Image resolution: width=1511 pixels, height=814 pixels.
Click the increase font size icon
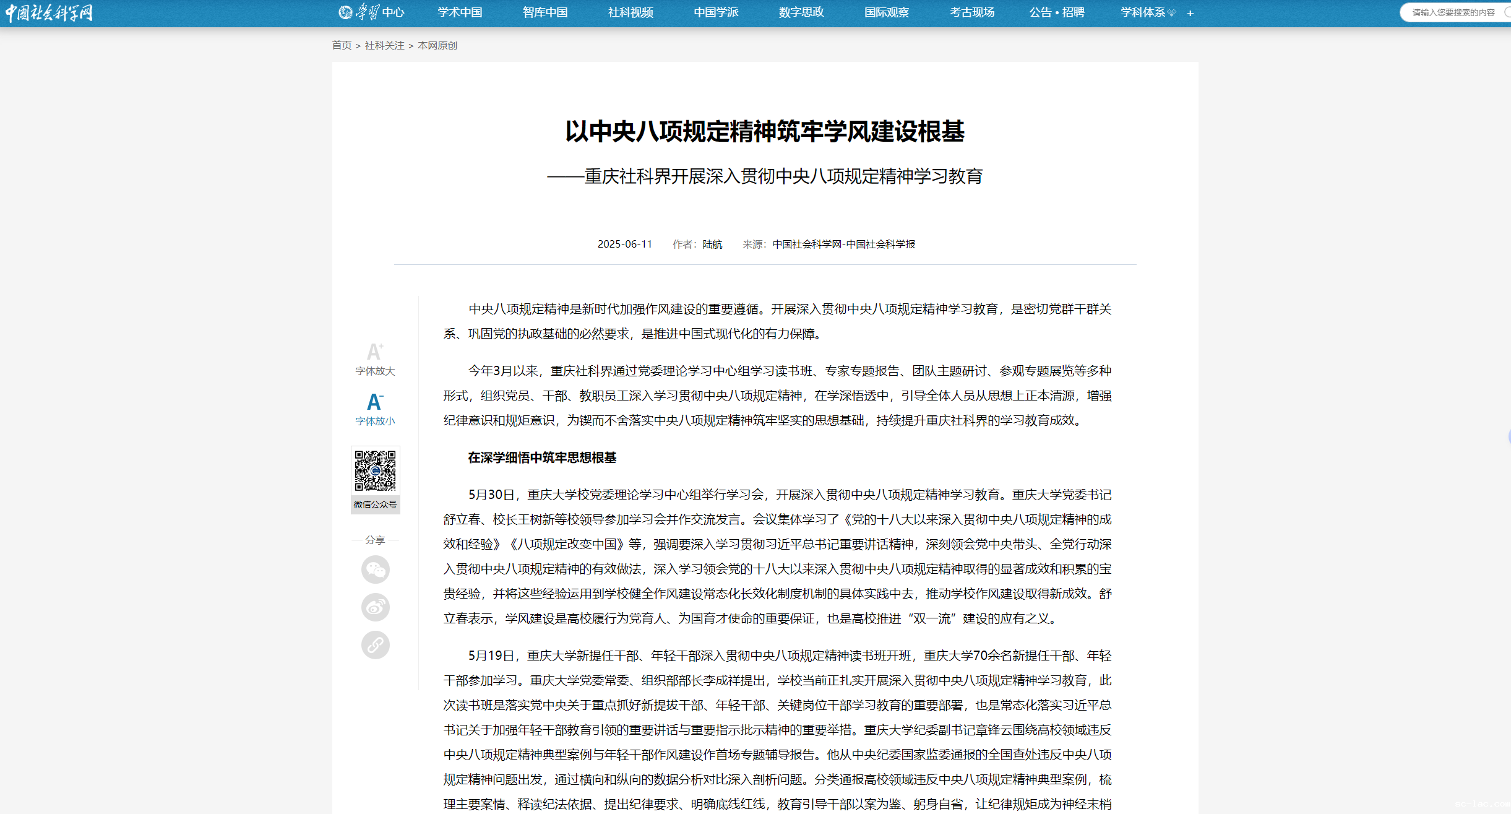374,352
